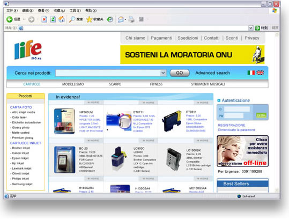Screen dimensions: 289x219
Task: Select the MODELLISMO category tab
Action: (73, 84)
